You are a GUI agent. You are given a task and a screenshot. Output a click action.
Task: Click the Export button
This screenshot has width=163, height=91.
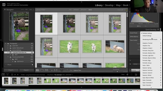[x=26, y=70]
